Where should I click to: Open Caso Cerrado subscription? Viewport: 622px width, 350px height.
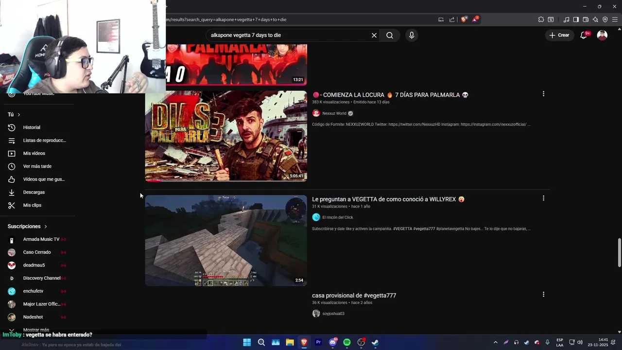point(37,252)
